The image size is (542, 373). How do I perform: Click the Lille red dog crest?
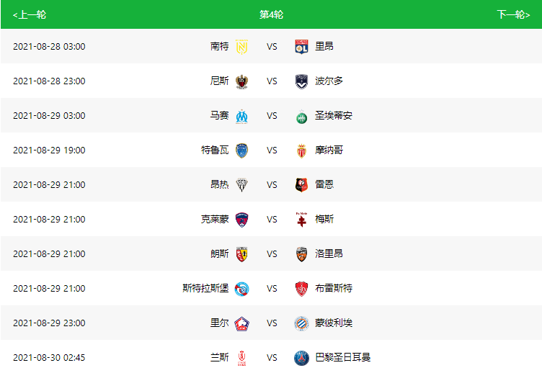(x=241, y=323)
